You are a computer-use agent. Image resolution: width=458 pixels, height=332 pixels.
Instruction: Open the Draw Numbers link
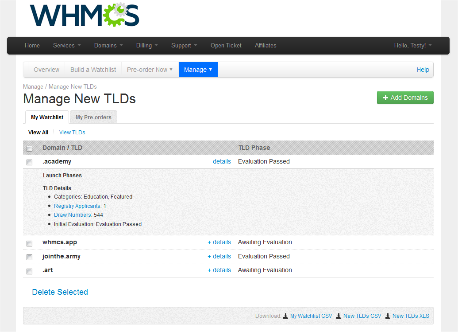[73, 215]
